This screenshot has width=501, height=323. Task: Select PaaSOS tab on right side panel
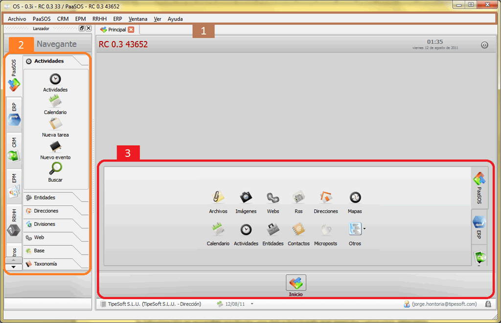pos(479,188)
